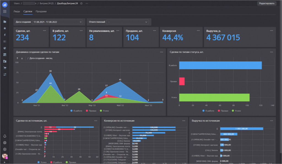
Task: Expand the sidebar with bottom arrow
Action: coord(5,162)
